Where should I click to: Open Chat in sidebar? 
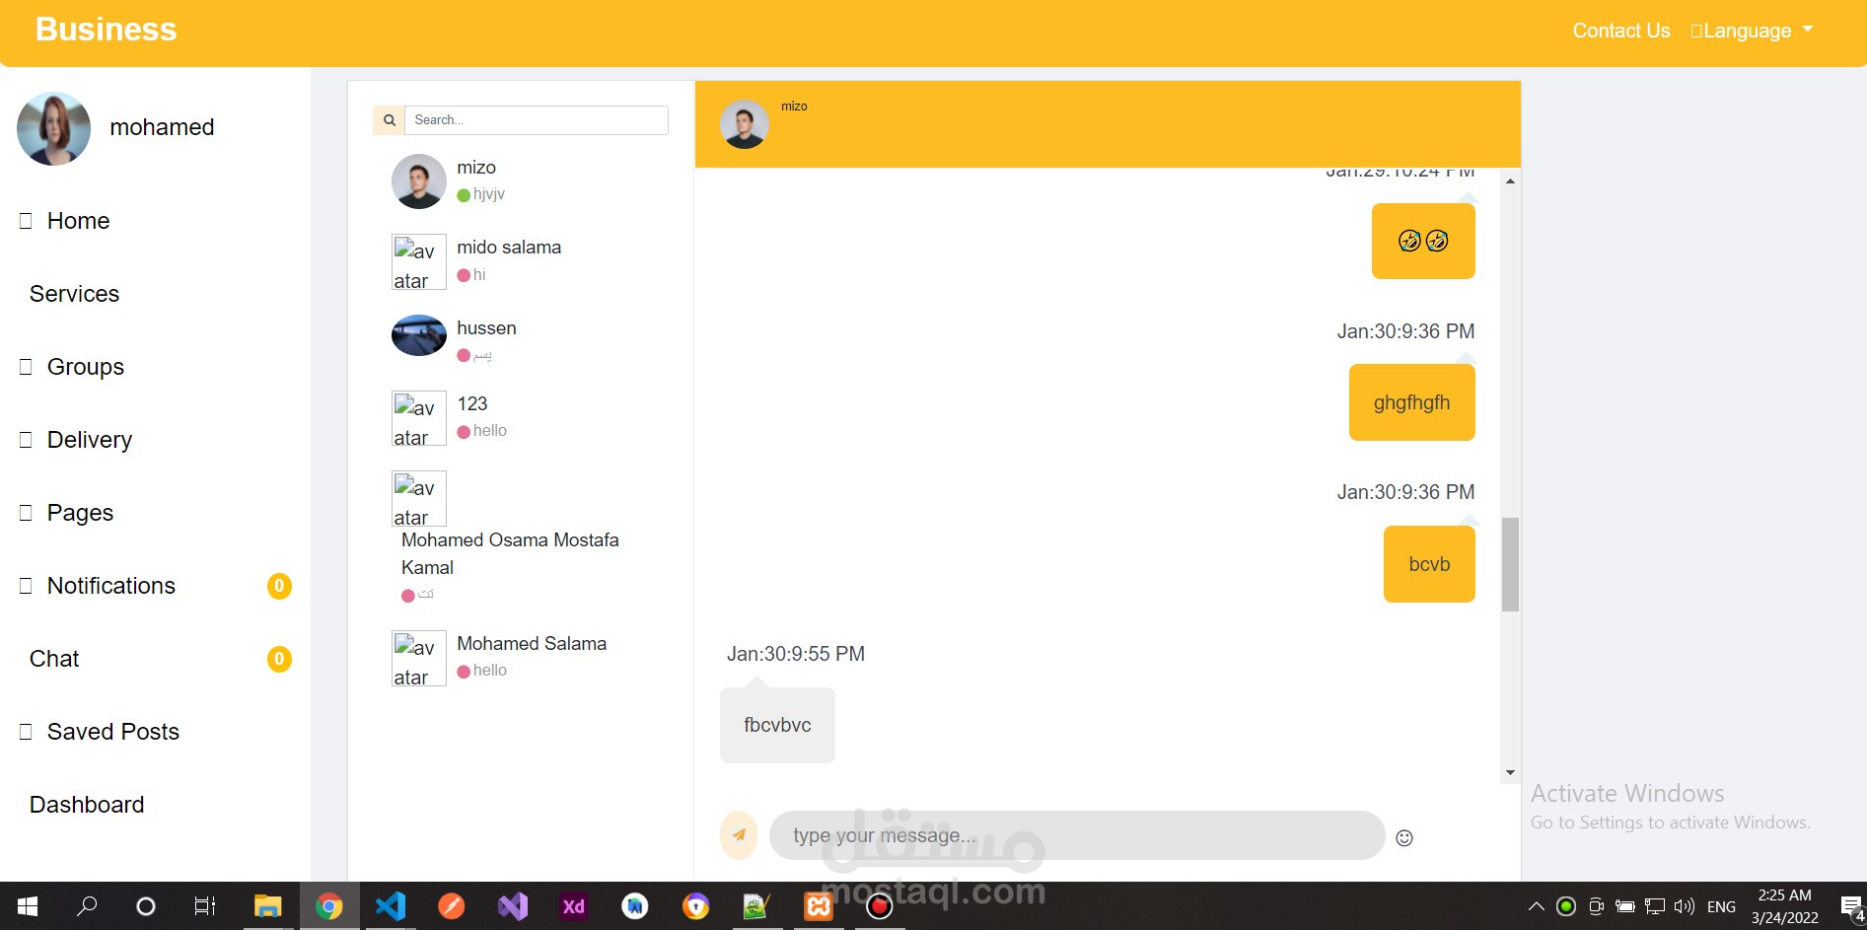(x=54, y=659)
